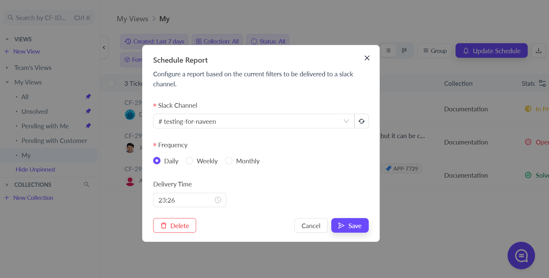
Task: Open the Pending with Customer view
Action: [54, 141]
